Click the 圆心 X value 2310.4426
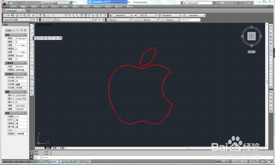 tap(21, 96)
